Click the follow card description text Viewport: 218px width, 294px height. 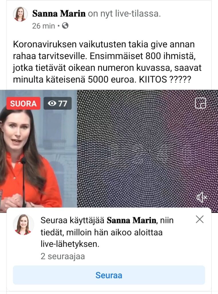[x=107, y=232]
